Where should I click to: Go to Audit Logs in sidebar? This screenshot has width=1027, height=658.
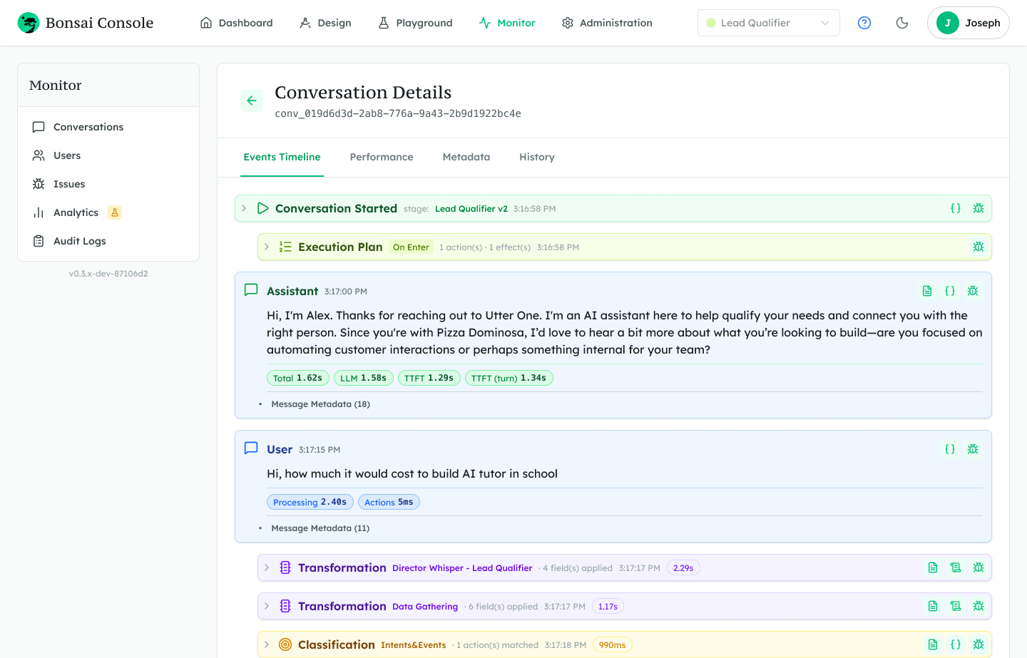click(x=79, y=241)
